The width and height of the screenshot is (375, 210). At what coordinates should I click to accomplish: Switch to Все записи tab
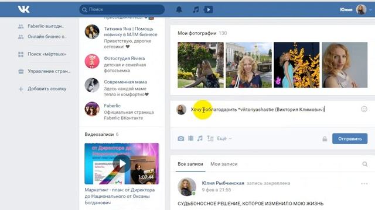pyautogui.click(x=190, y=164)
